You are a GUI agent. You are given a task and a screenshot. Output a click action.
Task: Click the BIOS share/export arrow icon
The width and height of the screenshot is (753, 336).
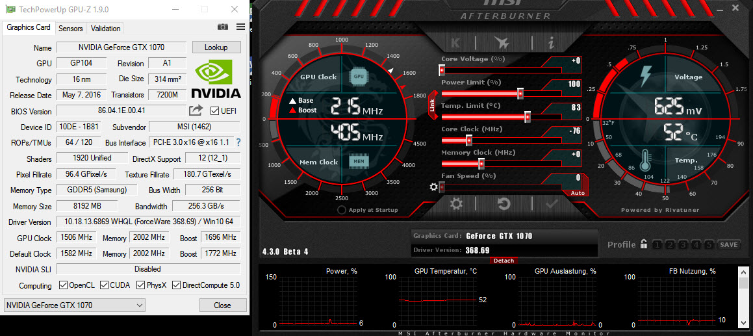pyautogui.click(x=196, y=111)
